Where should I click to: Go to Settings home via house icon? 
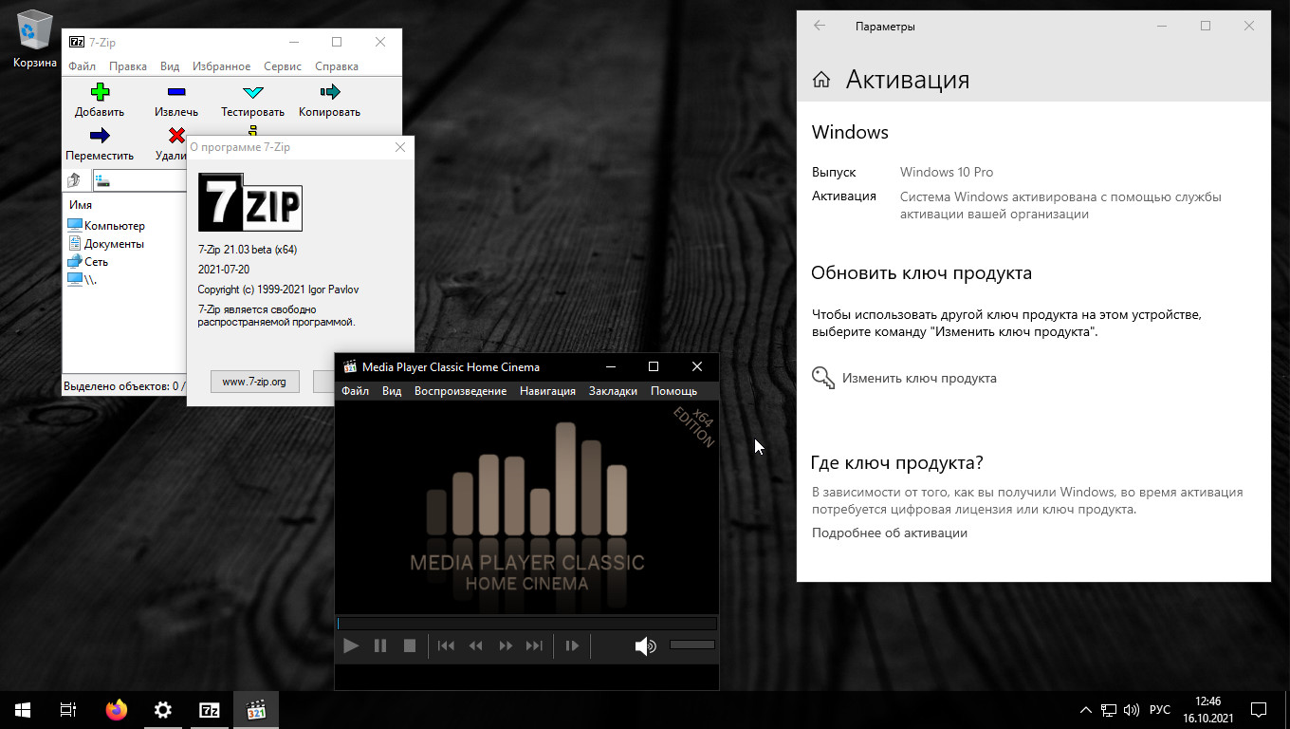pyautogui.click(x=821, y=80)
